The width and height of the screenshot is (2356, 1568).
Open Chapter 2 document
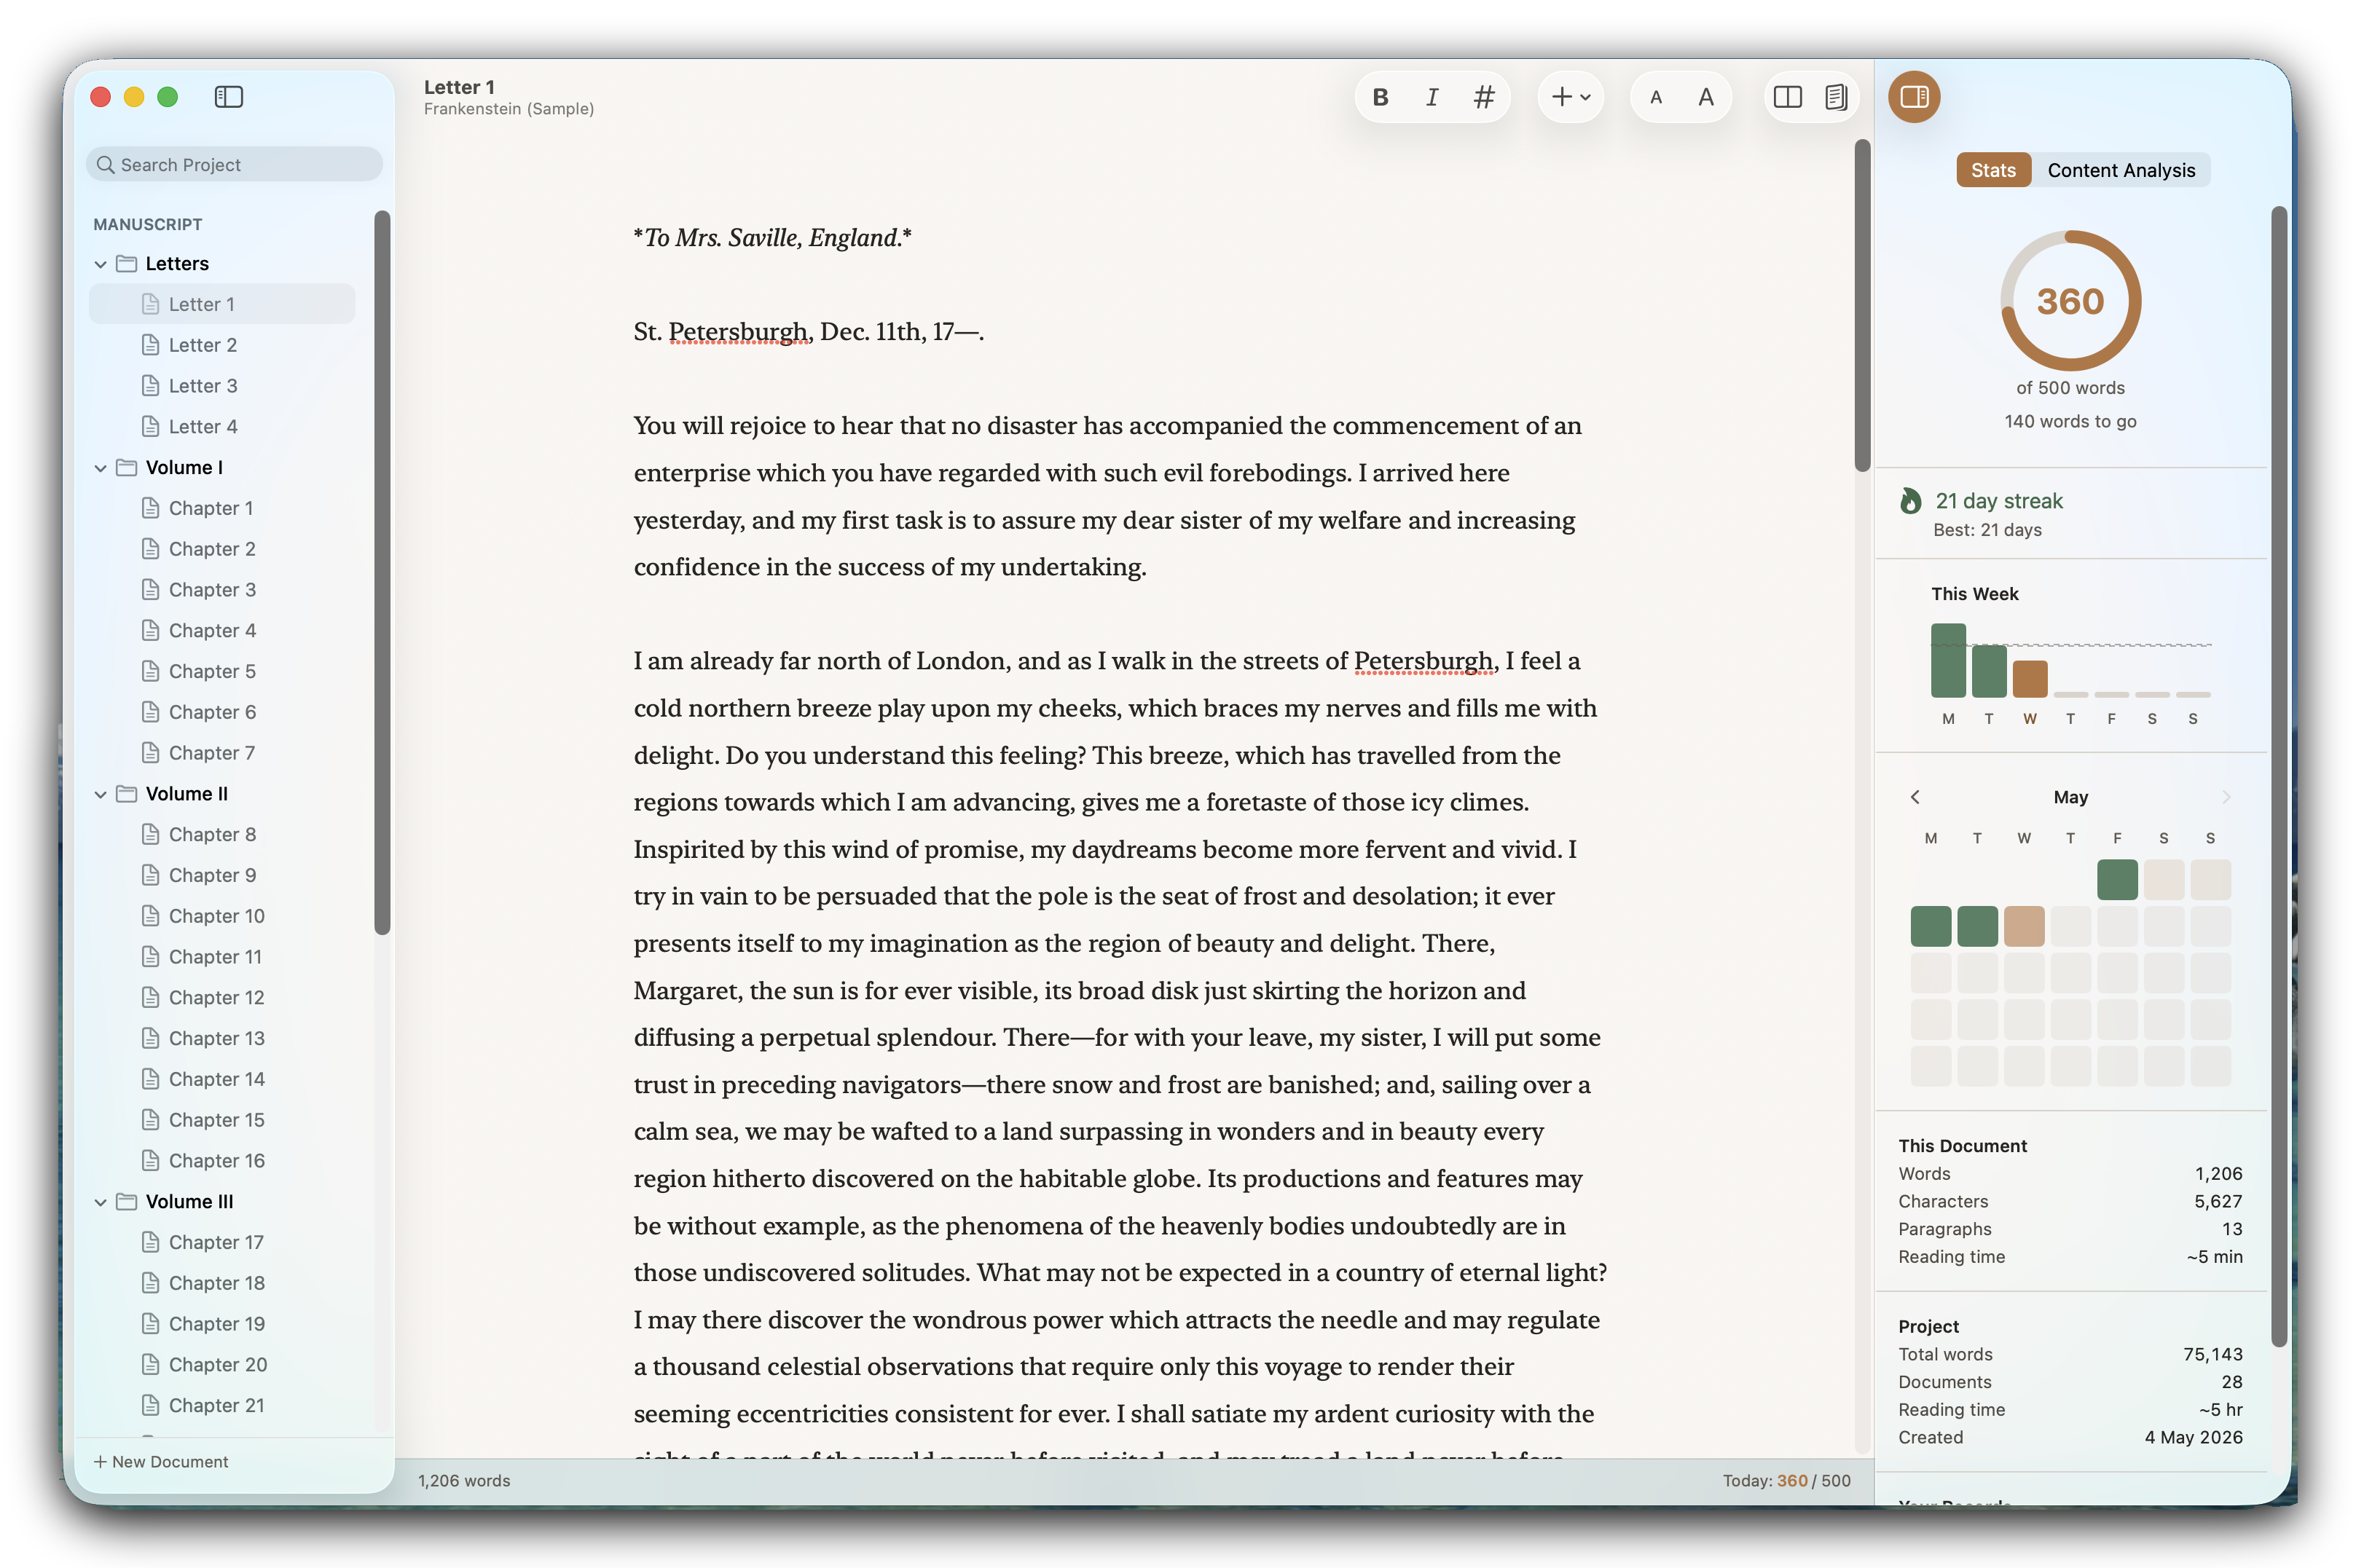[222, 549]
